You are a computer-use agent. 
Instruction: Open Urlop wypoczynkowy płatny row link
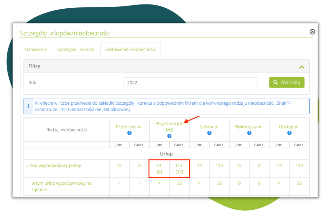[x=53, y=166]
